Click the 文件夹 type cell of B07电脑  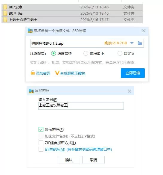click(129, 13)
